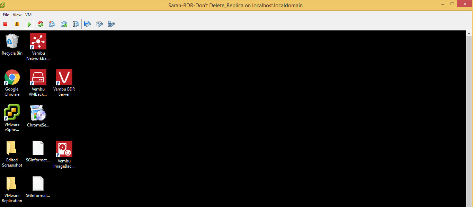
Task: Select the Edited Screenshot folder
Action: 12,154
